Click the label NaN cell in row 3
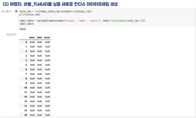This screenshot has width=196, height=118. pos(40,56)
